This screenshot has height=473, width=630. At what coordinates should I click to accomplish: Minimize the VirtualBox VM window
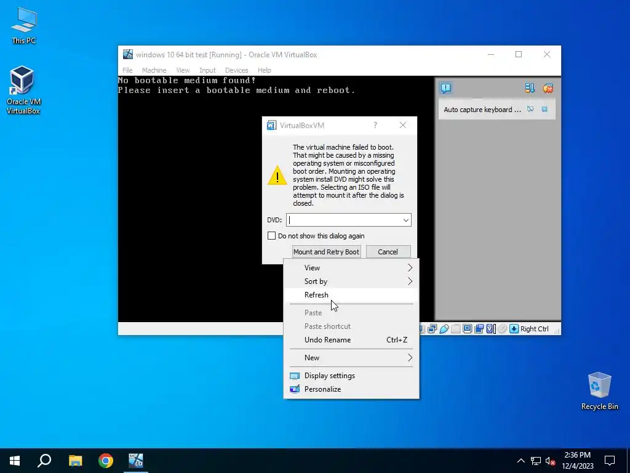[491, 54]
